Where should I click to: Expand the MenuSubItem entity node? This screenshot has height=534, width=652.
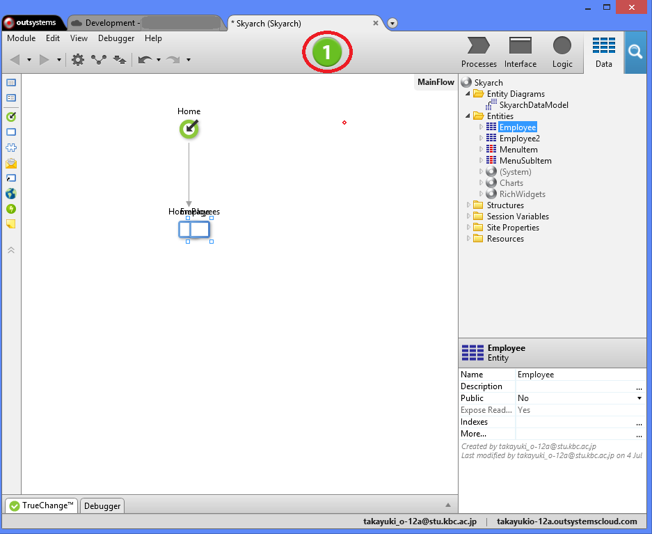pyautogui.click(x=481, y=160)
